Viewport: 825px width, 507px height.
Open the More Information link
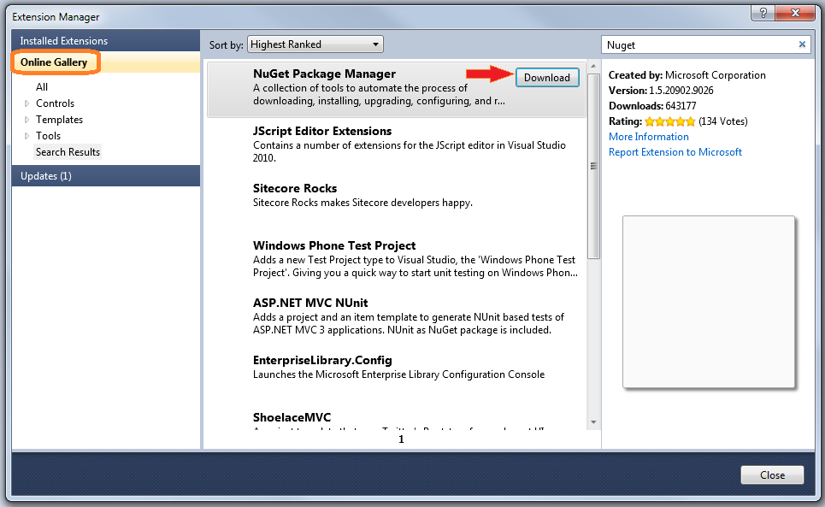tap(648, 137)
